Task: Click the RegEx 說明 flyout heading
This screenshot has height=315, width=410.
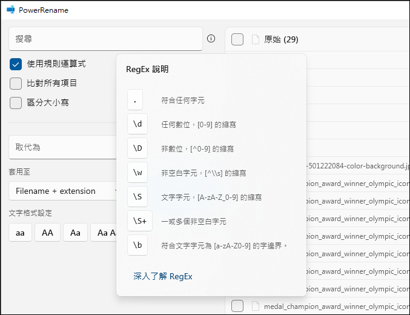Action: click(x=147, y=69)
